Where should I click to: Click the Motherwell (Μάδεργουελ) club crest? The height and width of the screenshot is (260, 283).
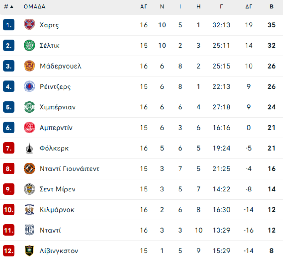coord(29,66)
